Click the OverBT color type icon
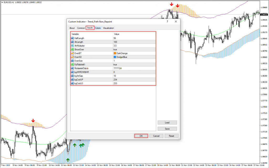 [72, 53]
